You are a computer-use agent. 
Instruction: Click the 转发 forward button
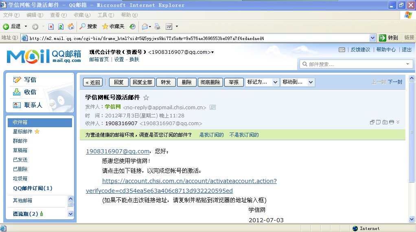coord(166,82)
